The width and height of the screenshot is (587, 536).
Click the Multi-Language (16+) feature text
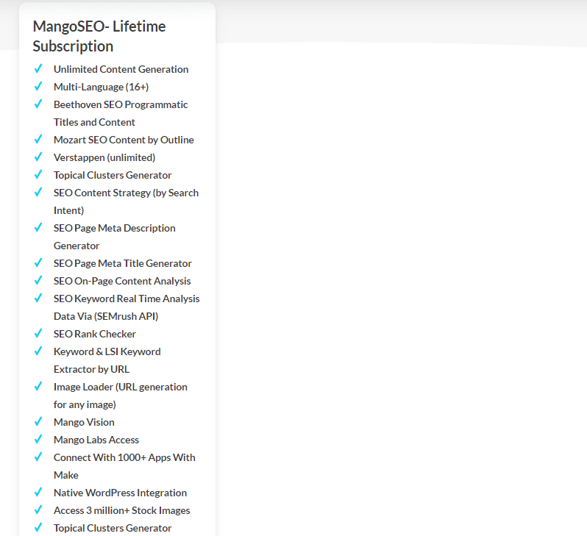click(x=101, y=87)
